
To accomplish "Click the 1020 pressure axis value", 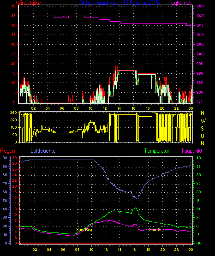I will tap(200, 16).
